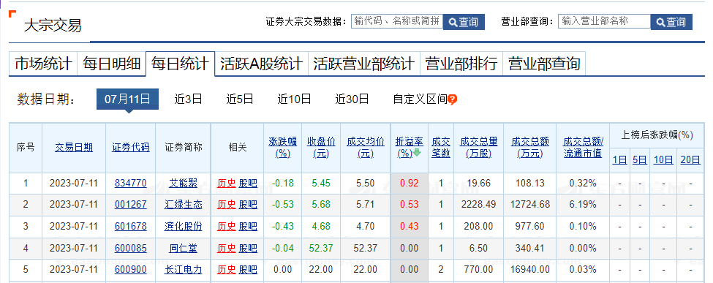Click 查询 button for 营业部查询
The height and width of the screenshot is (283, 713).
[x=671, y=21]
